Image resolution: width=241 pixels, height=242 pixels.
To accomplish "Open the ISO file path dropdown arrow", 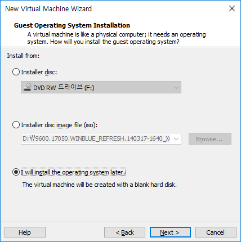I will click(176, 139).
